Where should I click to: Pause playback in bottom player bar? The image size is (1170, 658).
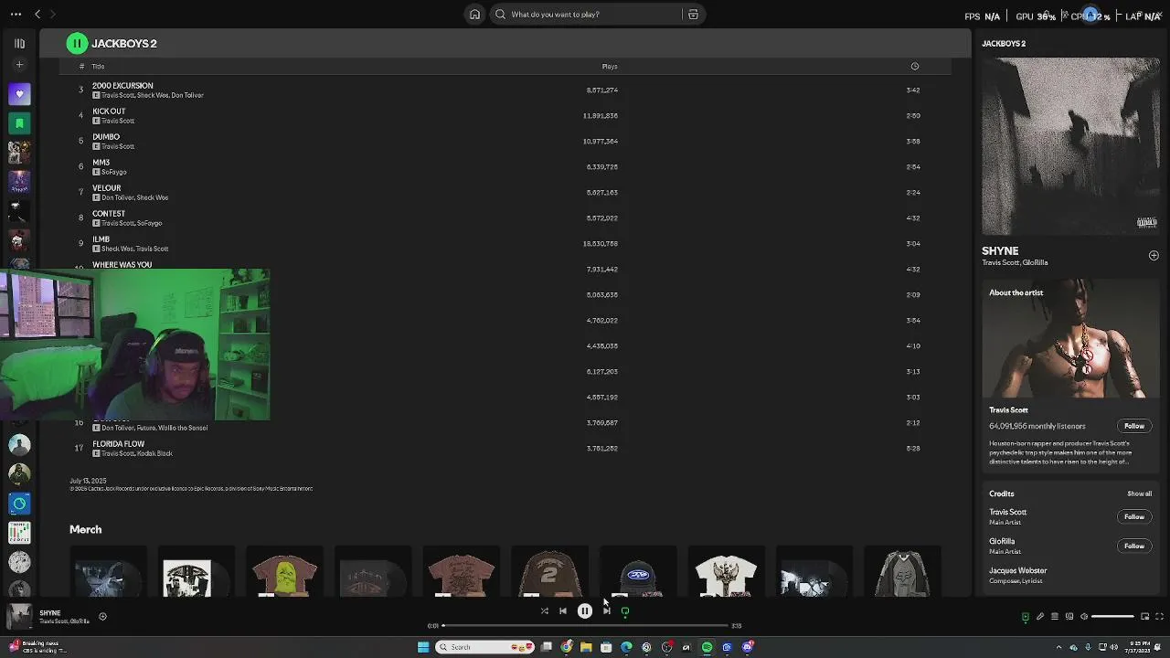[x=585, y=611]
